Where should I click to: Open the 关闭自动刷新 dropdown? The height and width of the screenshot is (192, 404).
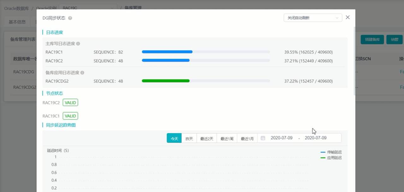[312, 18]
